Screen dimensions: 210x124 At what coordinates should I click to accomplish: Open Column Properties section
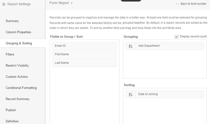18,32
